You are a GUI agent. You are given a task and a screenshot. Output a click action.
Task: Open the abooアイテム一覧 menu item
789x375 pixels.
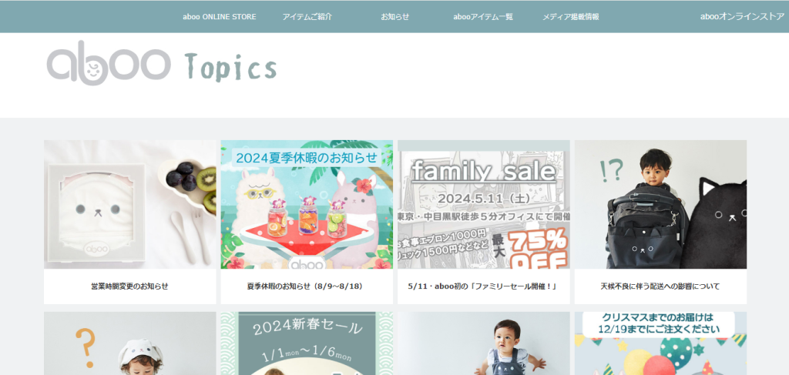(483, 17)
